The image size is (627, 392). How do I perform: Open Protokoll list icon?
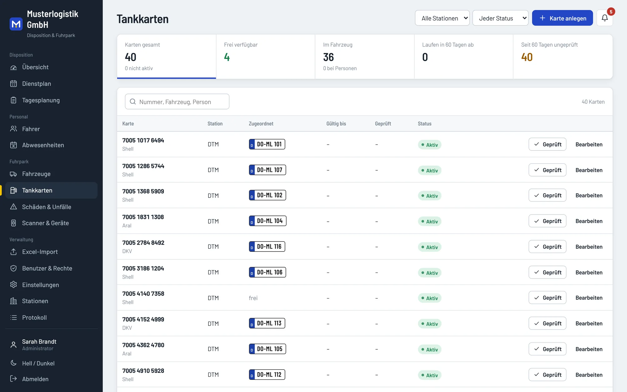(x=13, y=317)
